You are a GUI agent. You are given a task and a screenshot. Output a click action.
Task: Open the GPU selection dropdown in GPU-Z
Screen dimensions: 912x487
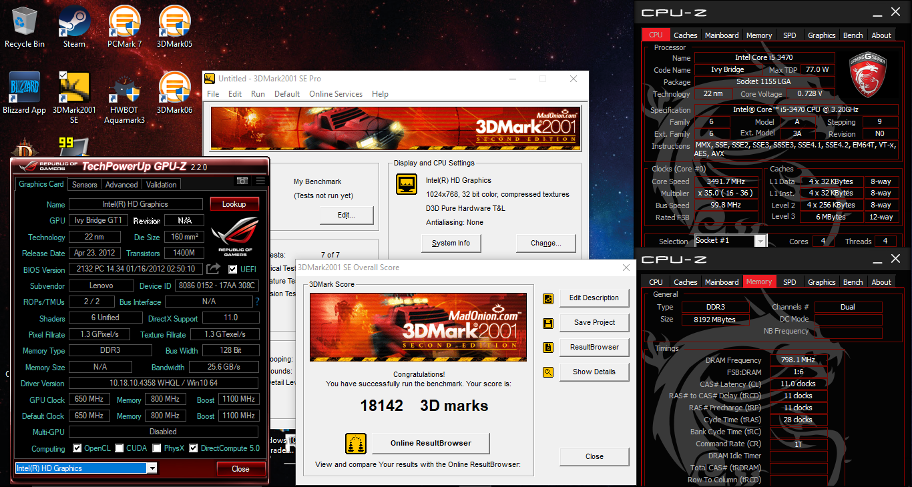tap(153, 468)
